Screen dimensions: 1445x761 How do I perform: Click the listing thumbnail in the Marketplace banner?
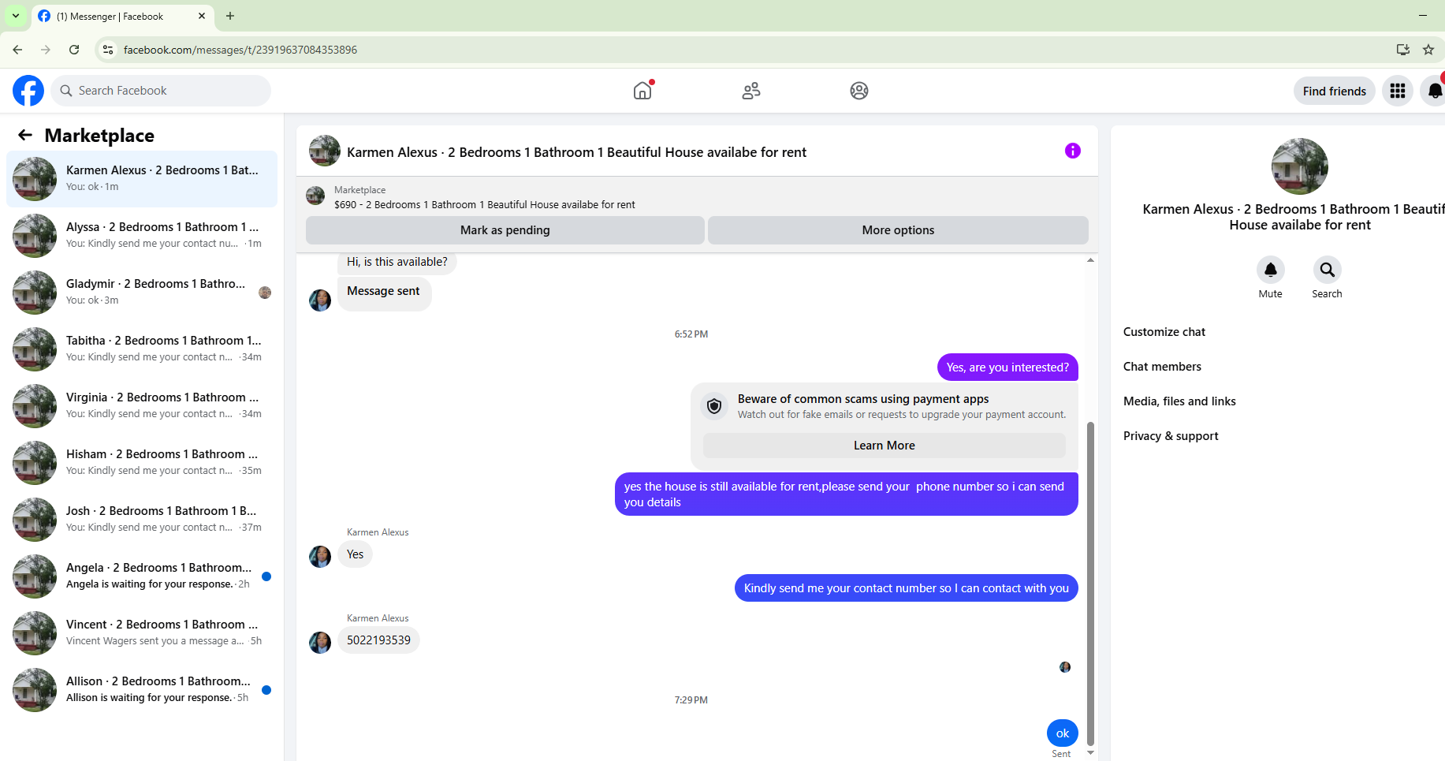(315, 196)
